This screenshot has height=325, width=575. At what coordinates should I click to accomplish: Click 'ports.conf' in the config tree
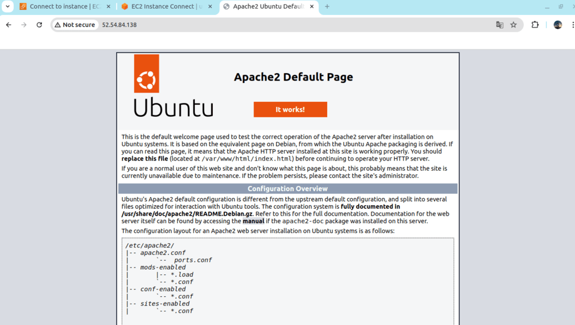pyautogui.click(x=193, y=260)
